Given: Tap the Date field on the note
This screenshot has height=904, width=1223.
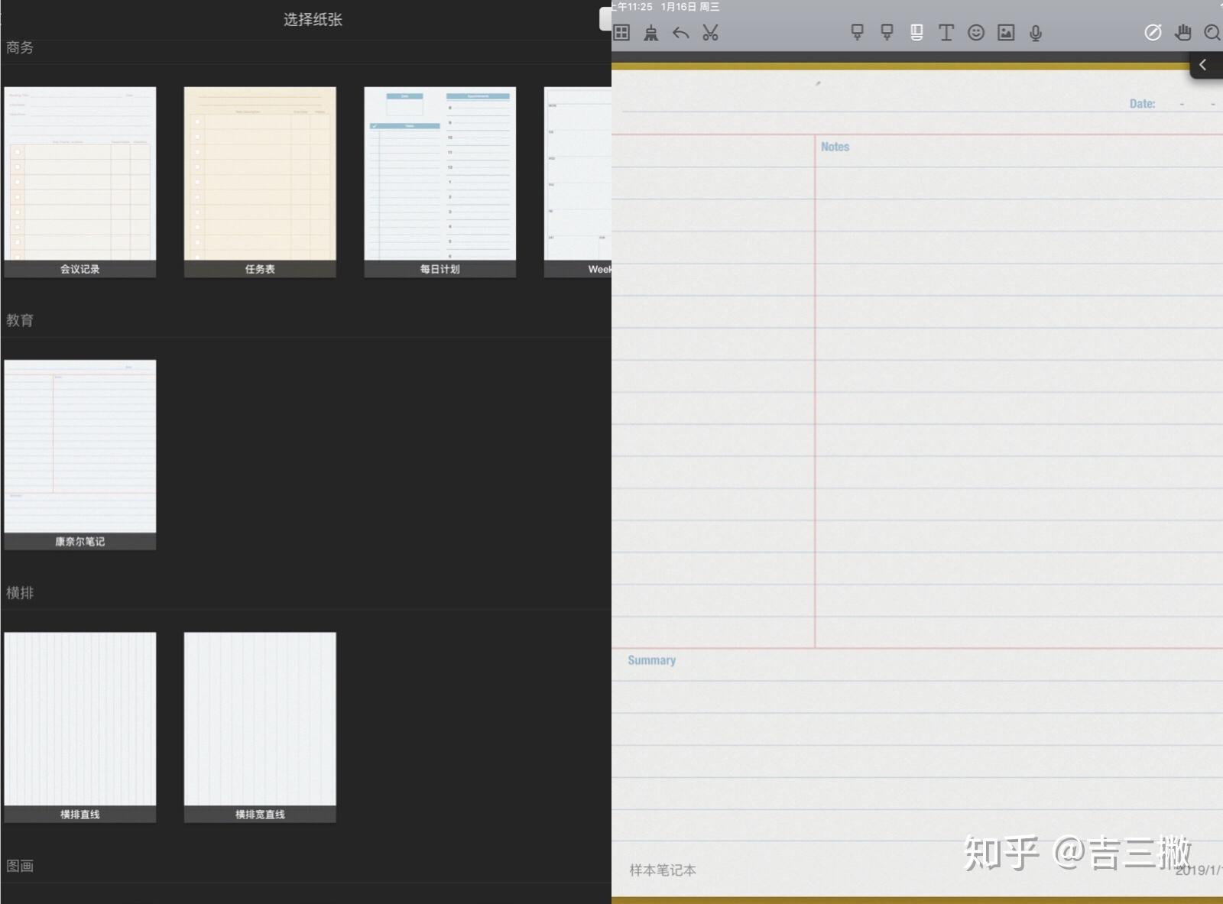Looking at the screenshot, I should tap(1173, 104).
